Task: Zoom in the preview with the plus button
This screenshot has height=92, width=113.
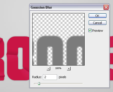Action: coord(69,69)
